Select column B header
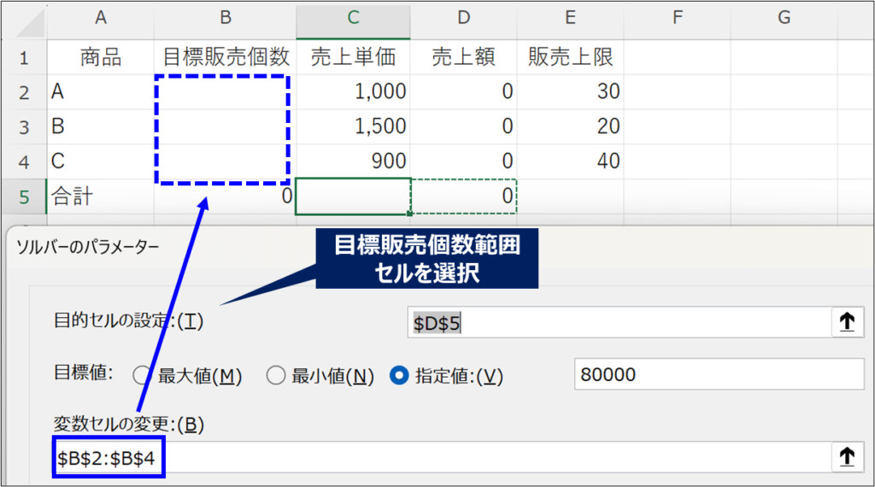875x487 pixels. pos(226,18)
